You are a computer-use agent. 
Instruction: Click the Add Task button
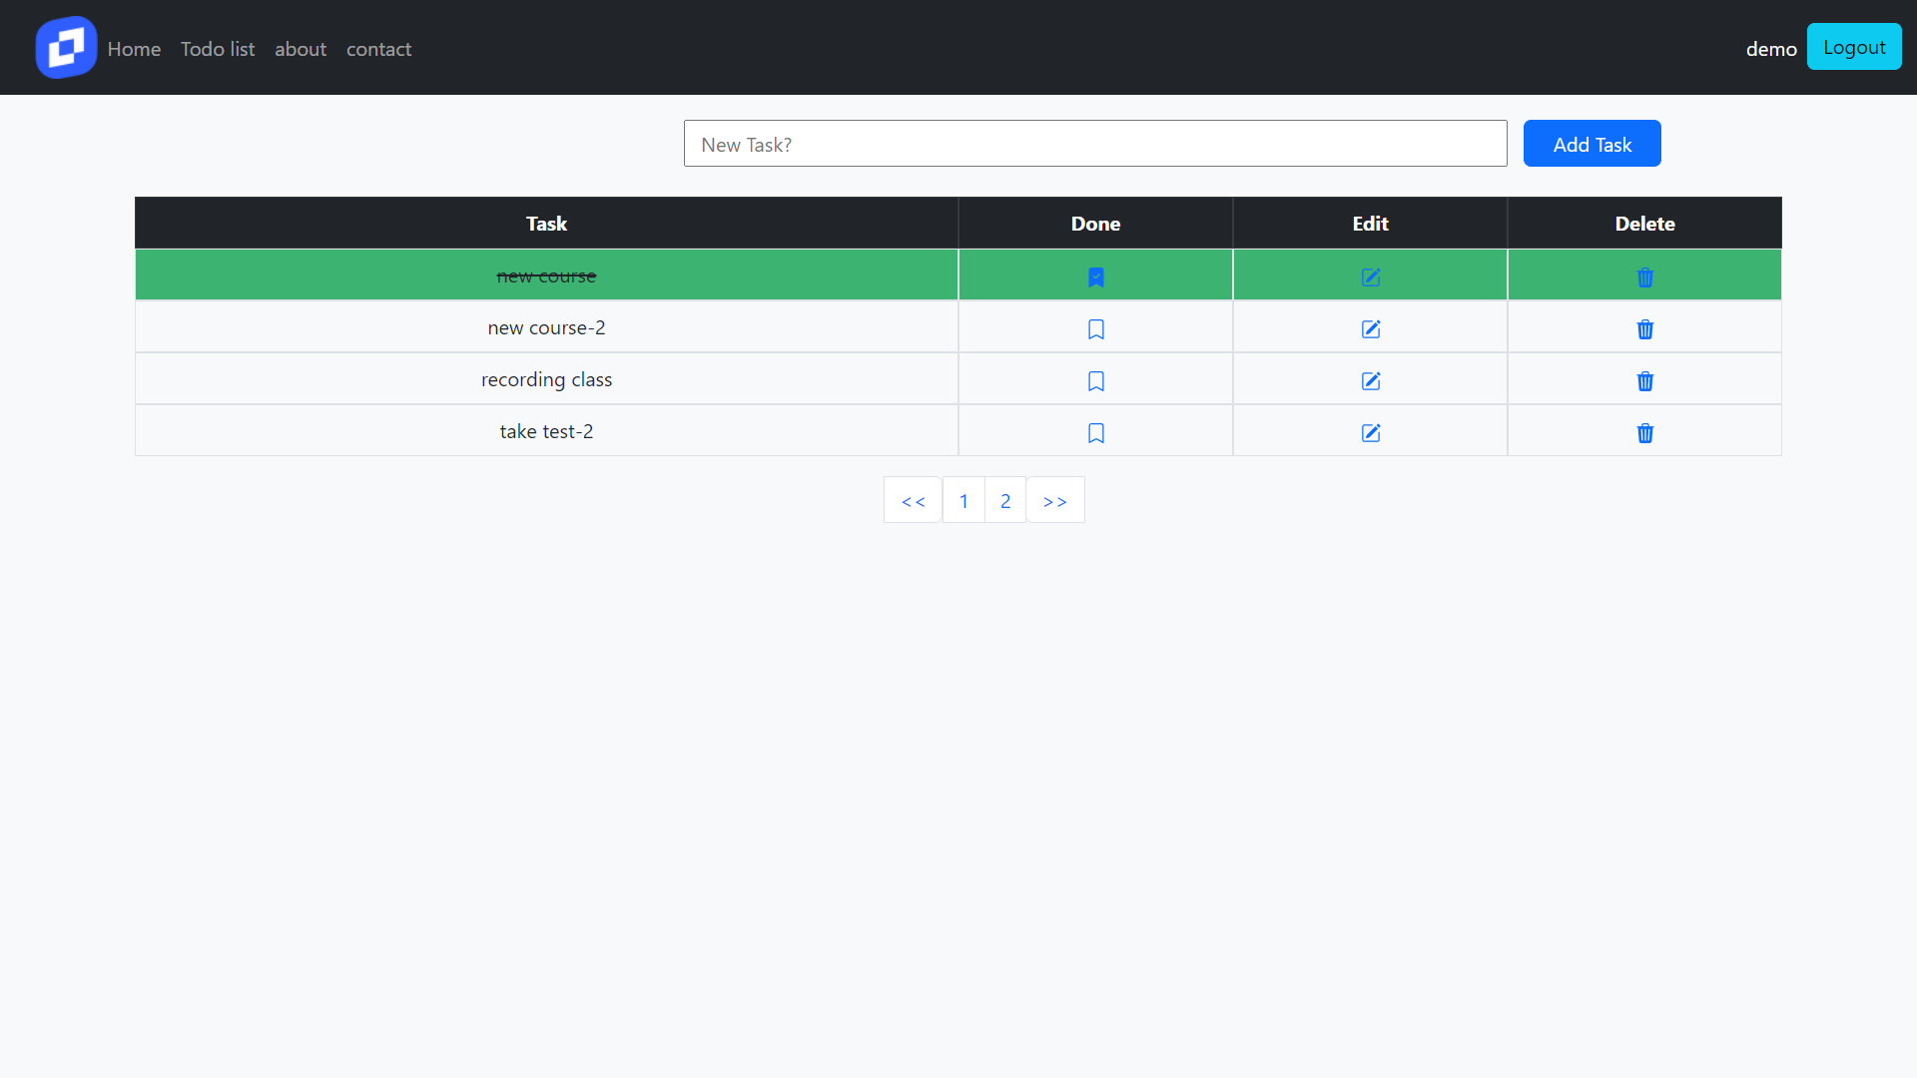point(1592,143)
